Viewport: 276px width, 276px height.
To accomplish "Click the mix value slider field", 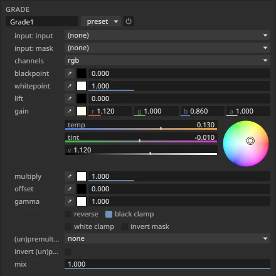I will coord(167,264).
